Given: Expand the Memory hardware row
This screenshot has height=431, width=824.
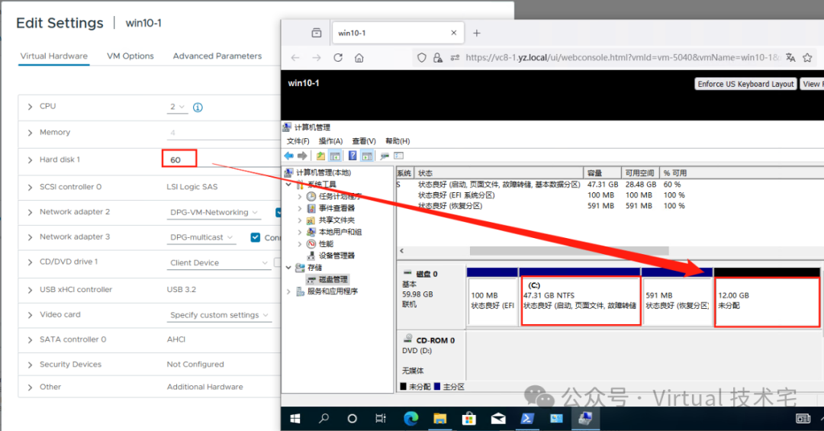Looking at the screenshot, I should click(30, 133).
